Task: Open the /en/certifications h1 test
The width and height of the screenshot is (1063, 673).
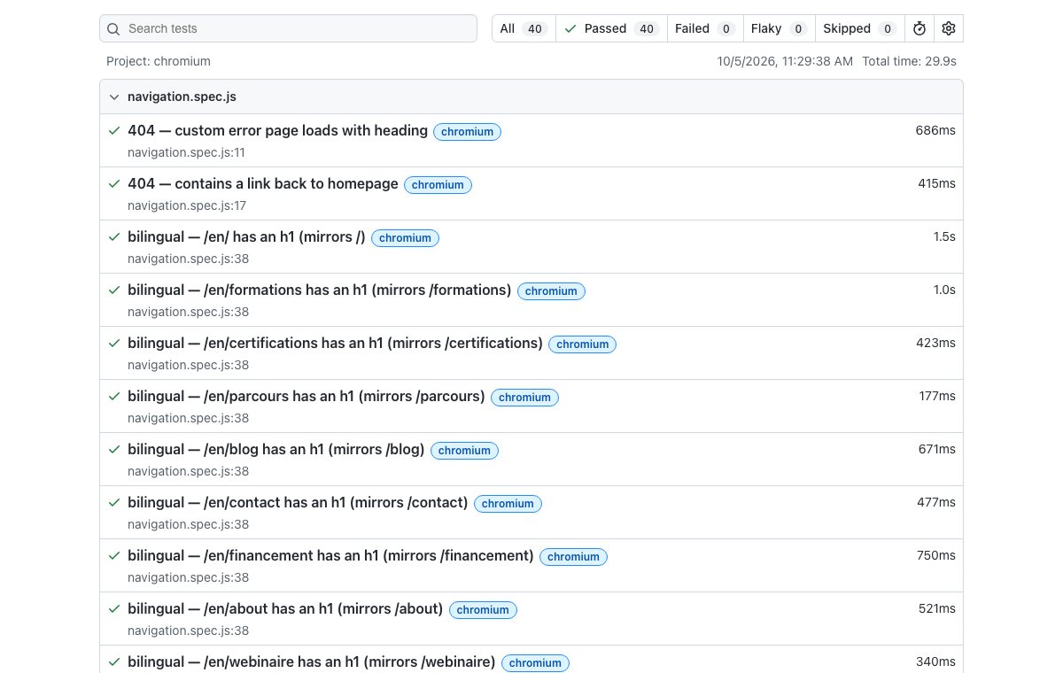Action: [x=335, y=343]
